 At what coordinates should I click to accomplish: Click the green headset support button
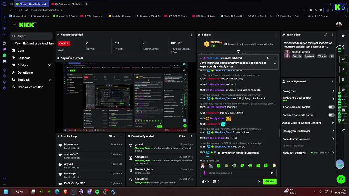(341, 179)
